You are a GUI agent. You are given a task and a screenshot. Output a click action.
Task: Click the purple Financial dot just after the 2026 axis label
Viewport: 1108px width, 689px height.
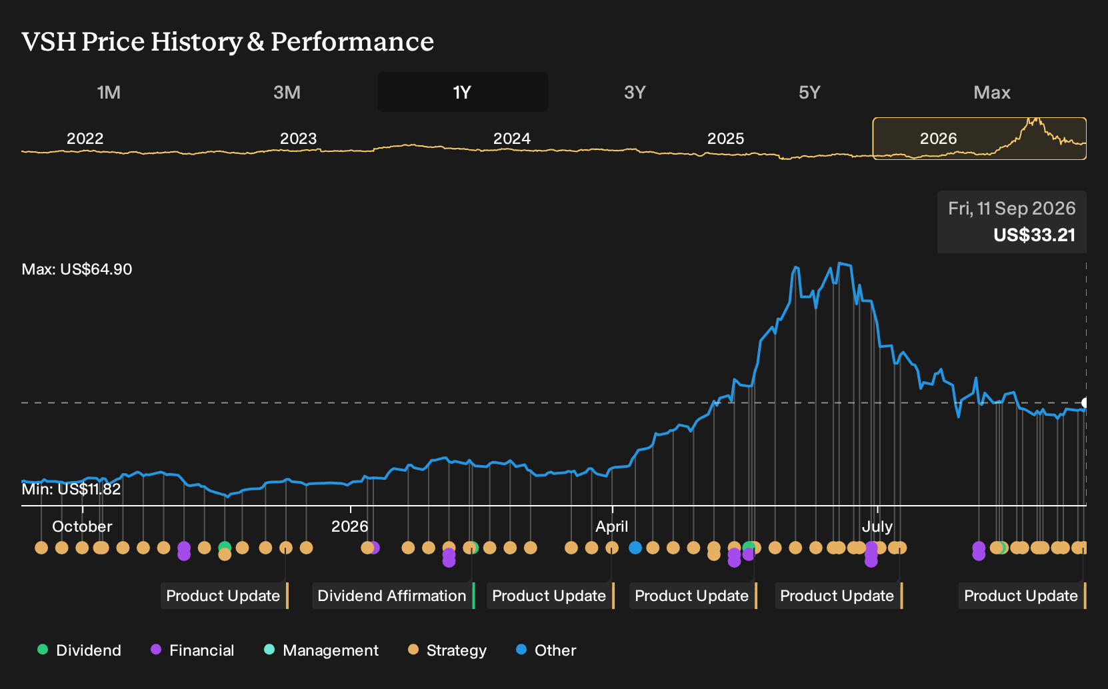(374, 548)
